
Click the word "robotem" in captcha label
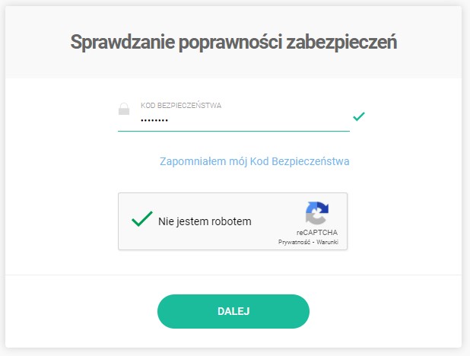click(x=231, y=222)
